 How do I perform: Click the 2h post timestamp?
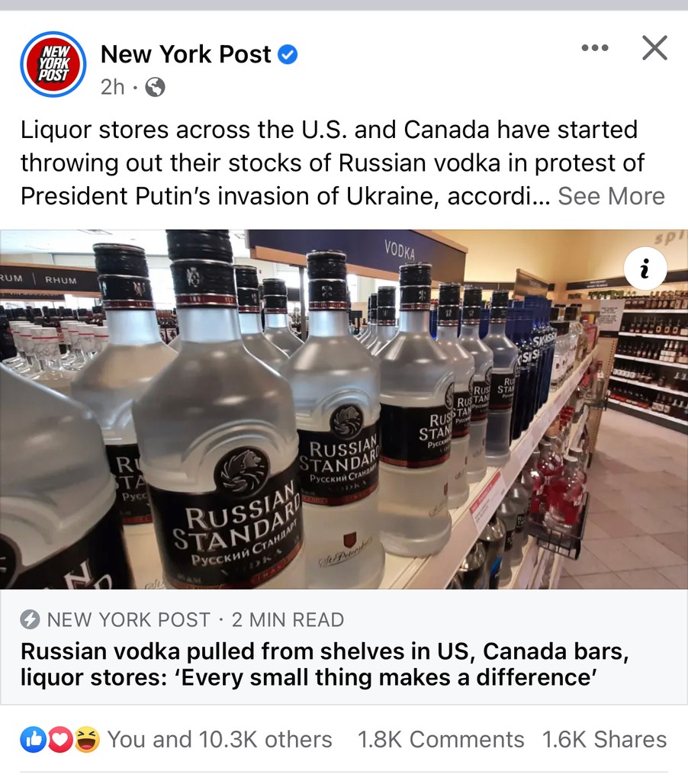[113, 87]
